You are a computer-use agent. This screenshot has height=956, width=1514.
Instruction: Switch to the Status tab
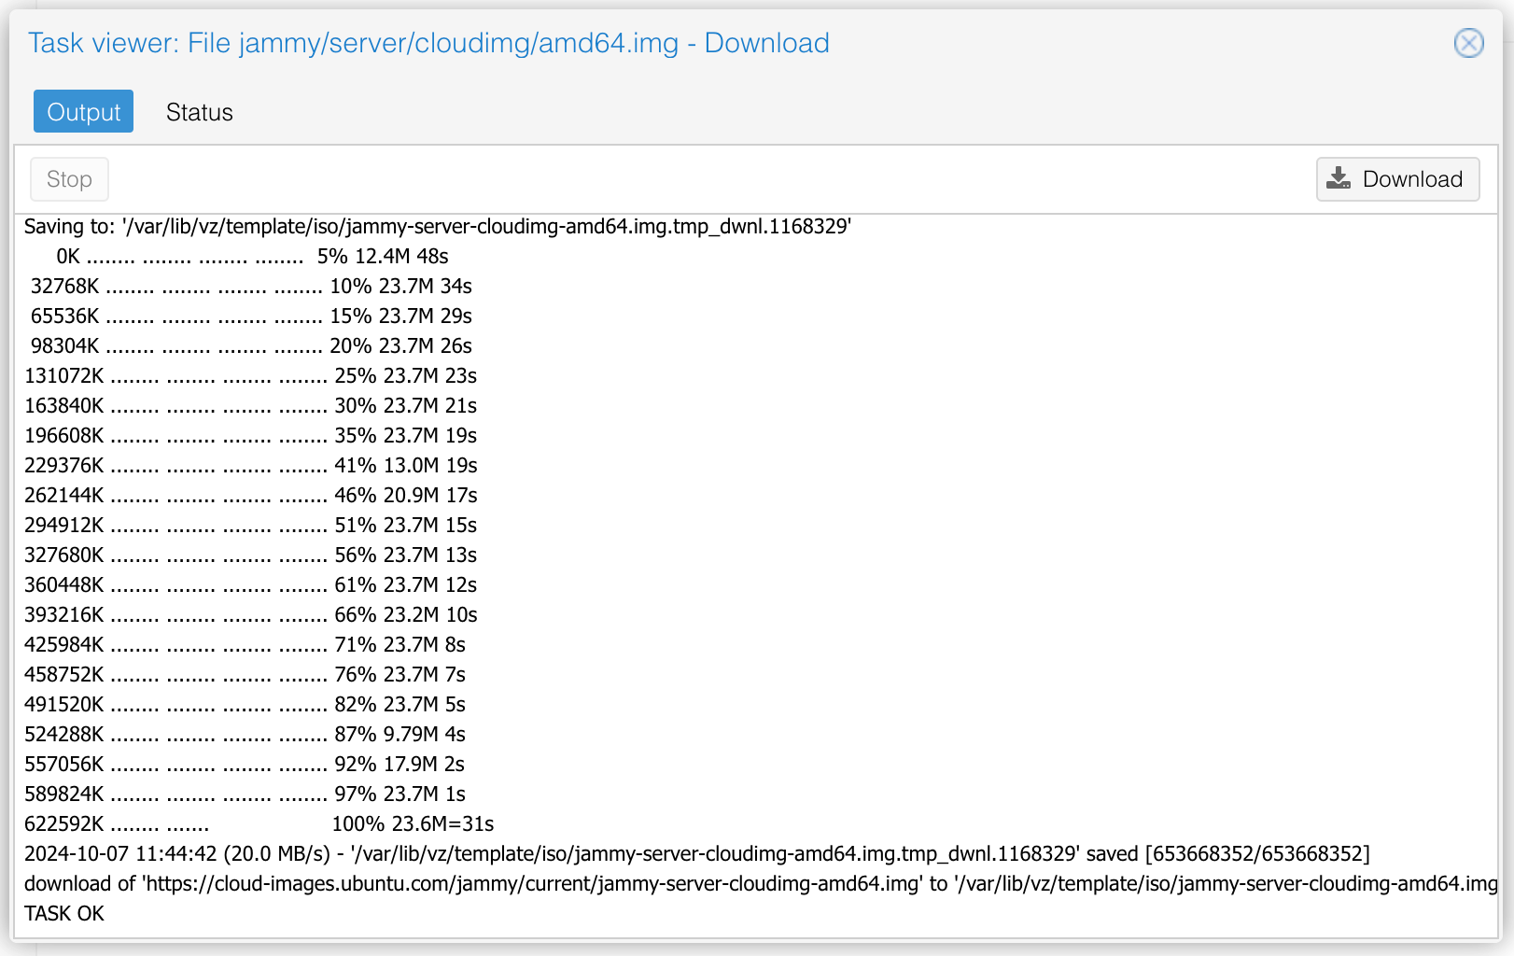(x=199, y=112)
